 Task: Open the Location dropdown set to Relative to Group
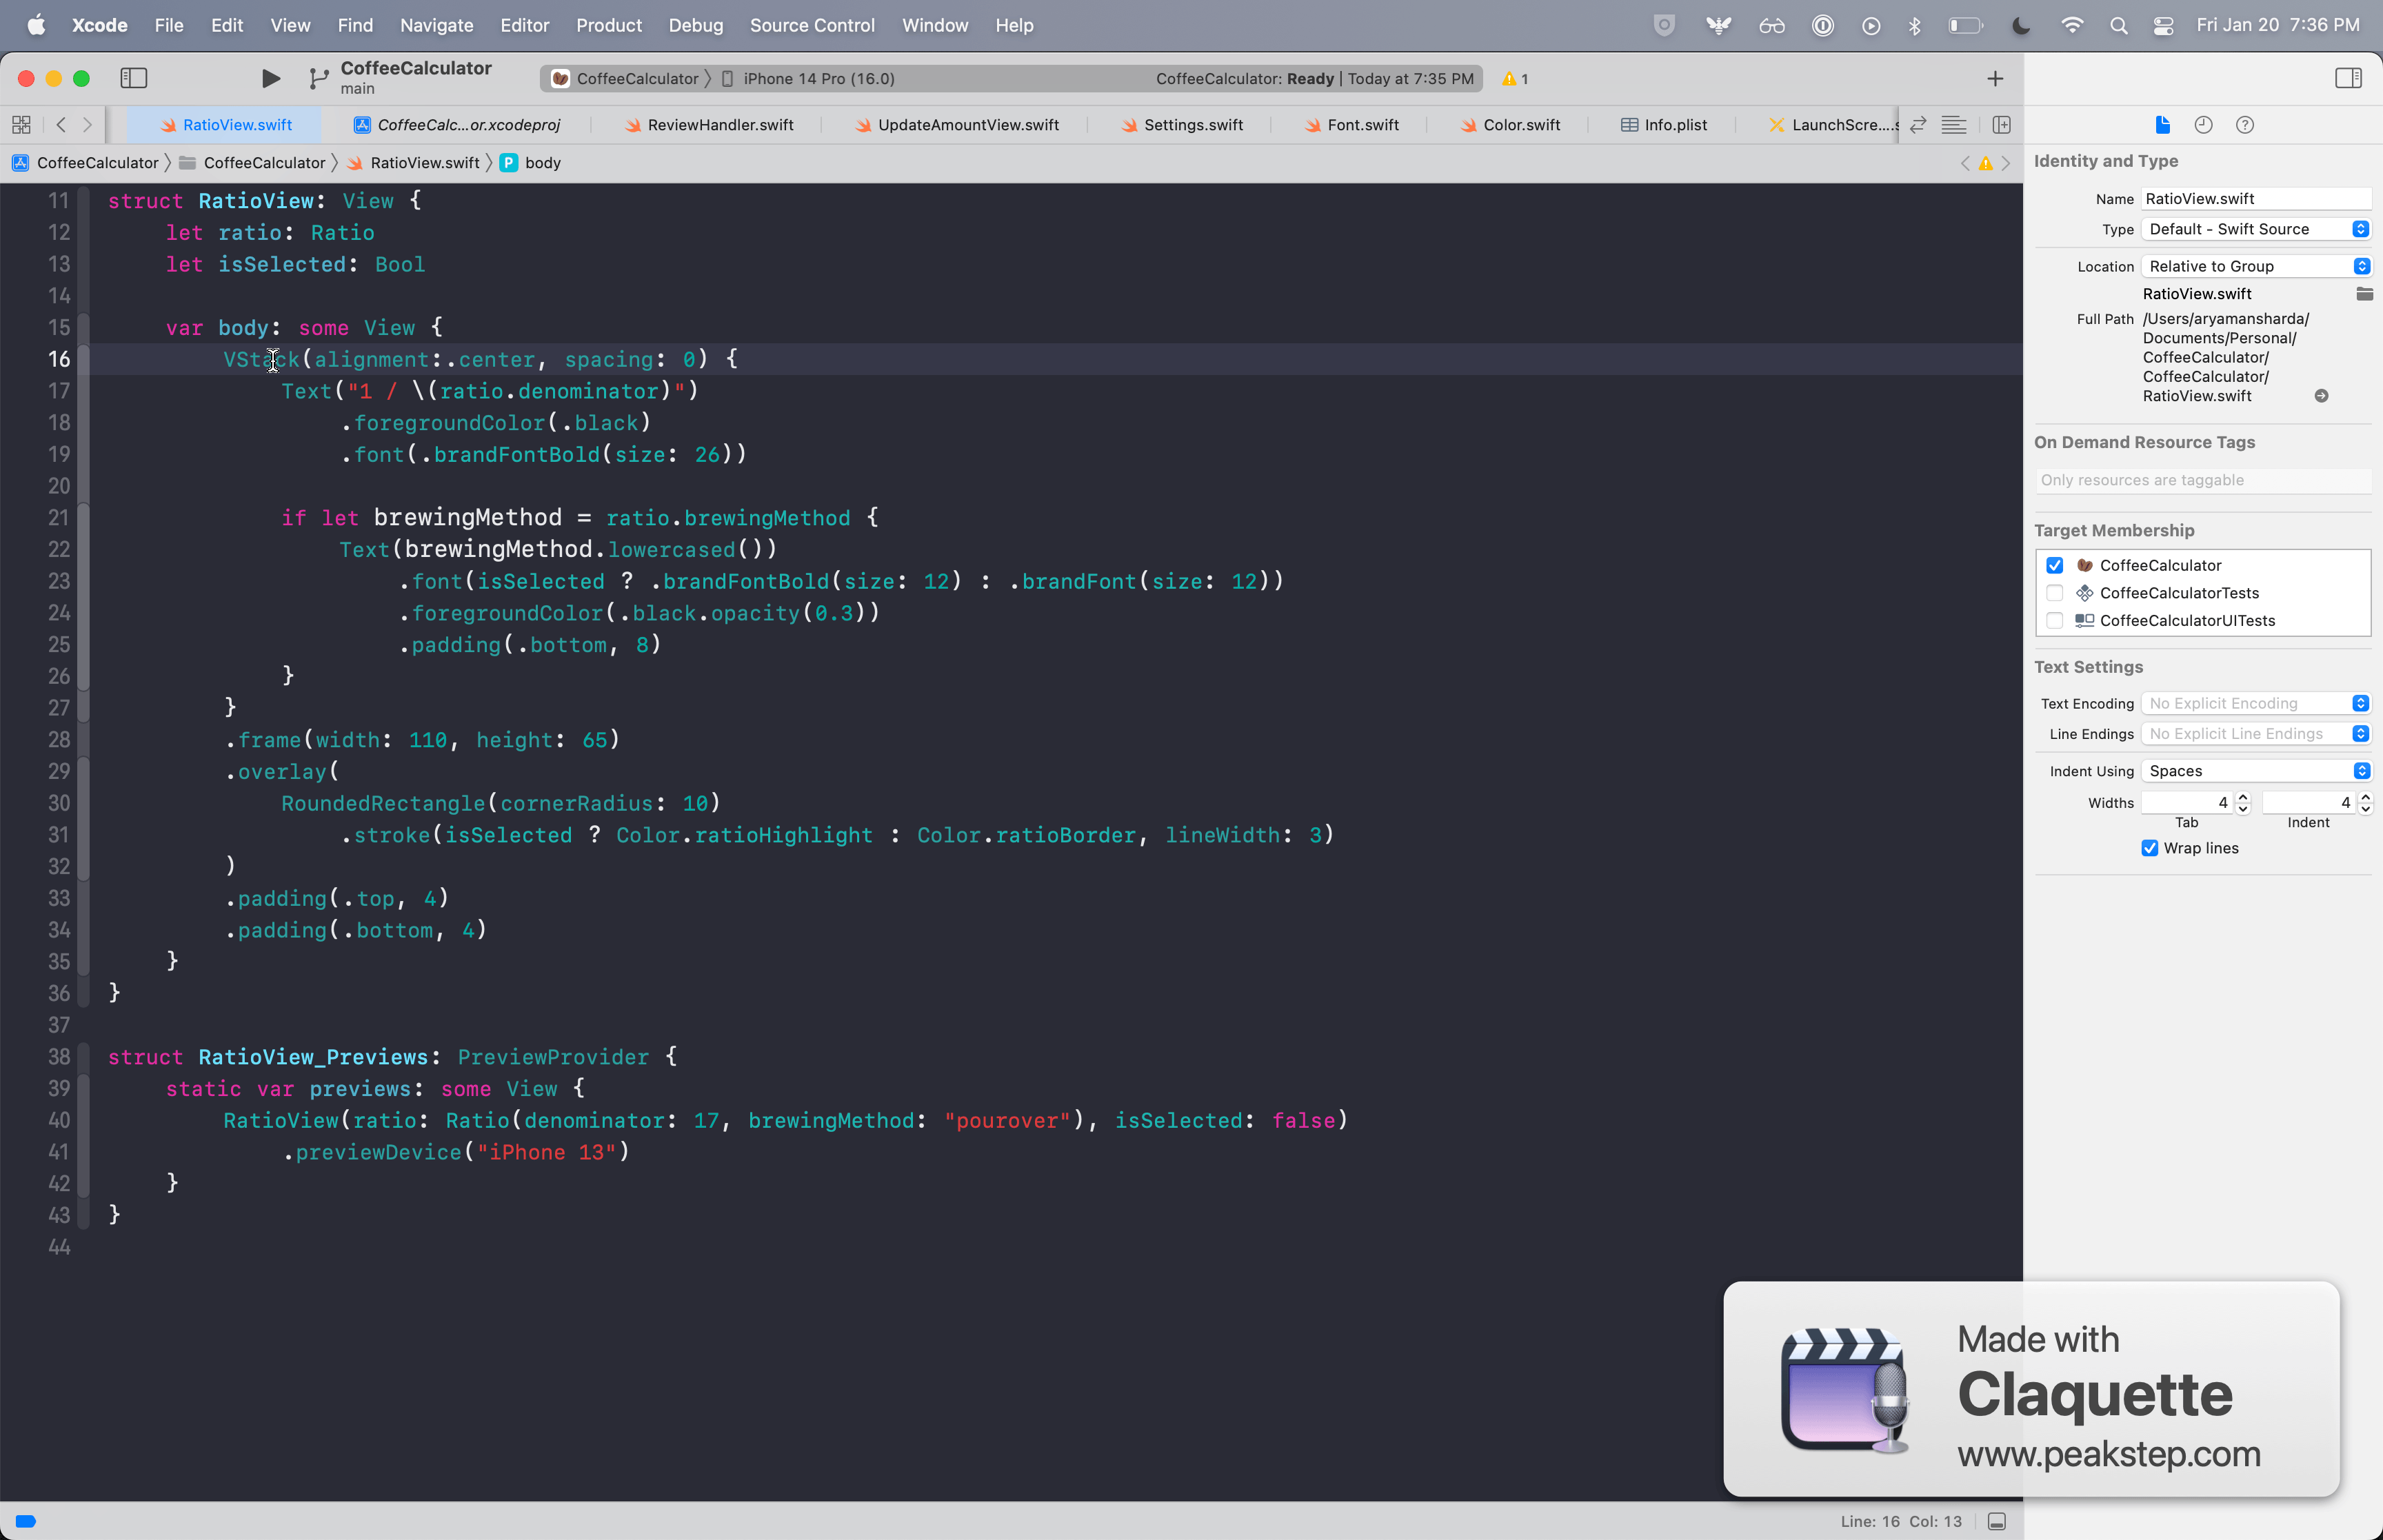[2256, 265]
